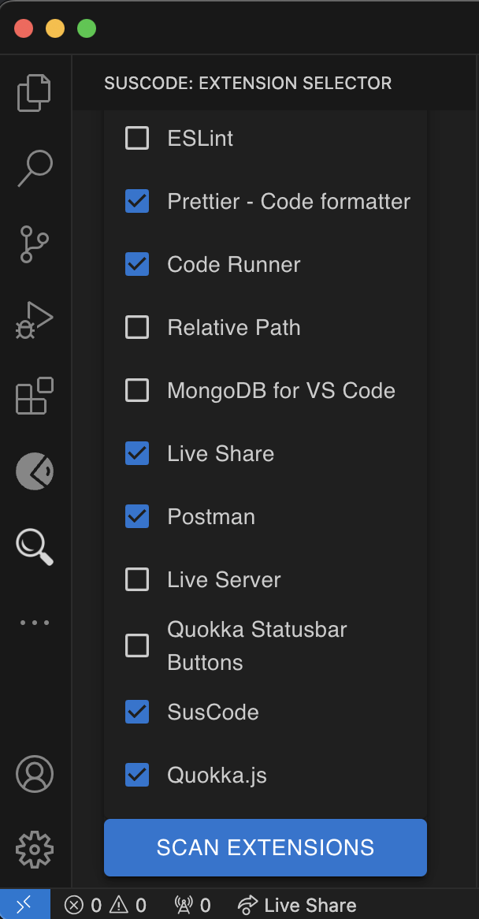Uncheck Prettier - Code formatter
This screenshot has height=919, width=479.
tap(137, 201)
